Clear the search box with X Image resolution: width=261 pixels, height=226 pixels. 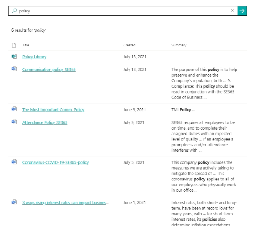(x=232, y=11)
